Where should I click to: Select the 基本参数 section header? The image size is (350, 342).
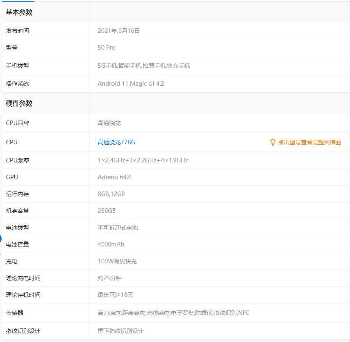click(20, 13)
